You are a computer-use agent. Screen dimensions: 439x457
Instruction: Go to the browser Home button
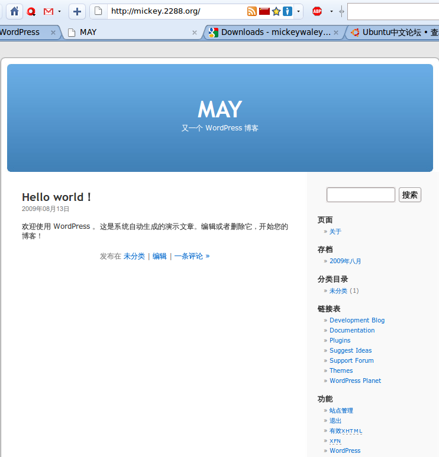[x=14, y=12]
